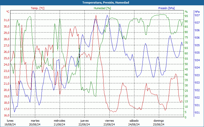Click the 90 humidity axis value
This screenshot has width=204, height=127.
[186, 21]
